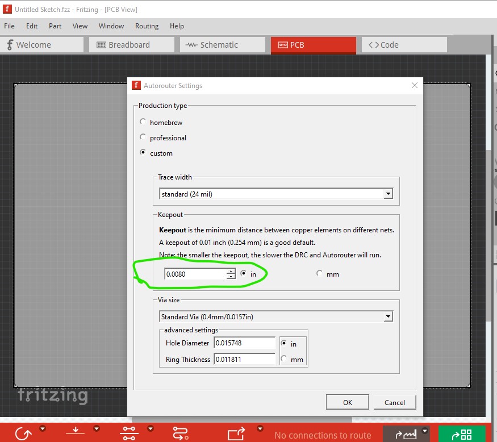Image resolution: width=497 pixels, height=442 pixels.
Task: Open dropdown arrow beside the Share icon
Action: [x=425, y=431]
